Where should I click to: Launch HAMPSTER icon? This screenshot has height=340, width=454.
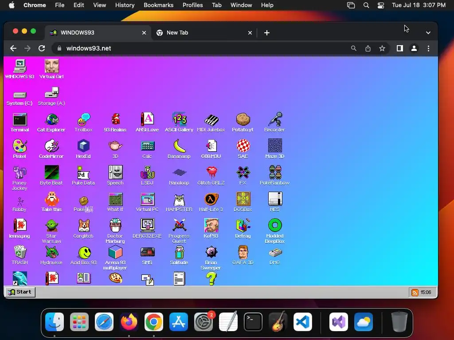pyautogui.click(x=179, y=202)
